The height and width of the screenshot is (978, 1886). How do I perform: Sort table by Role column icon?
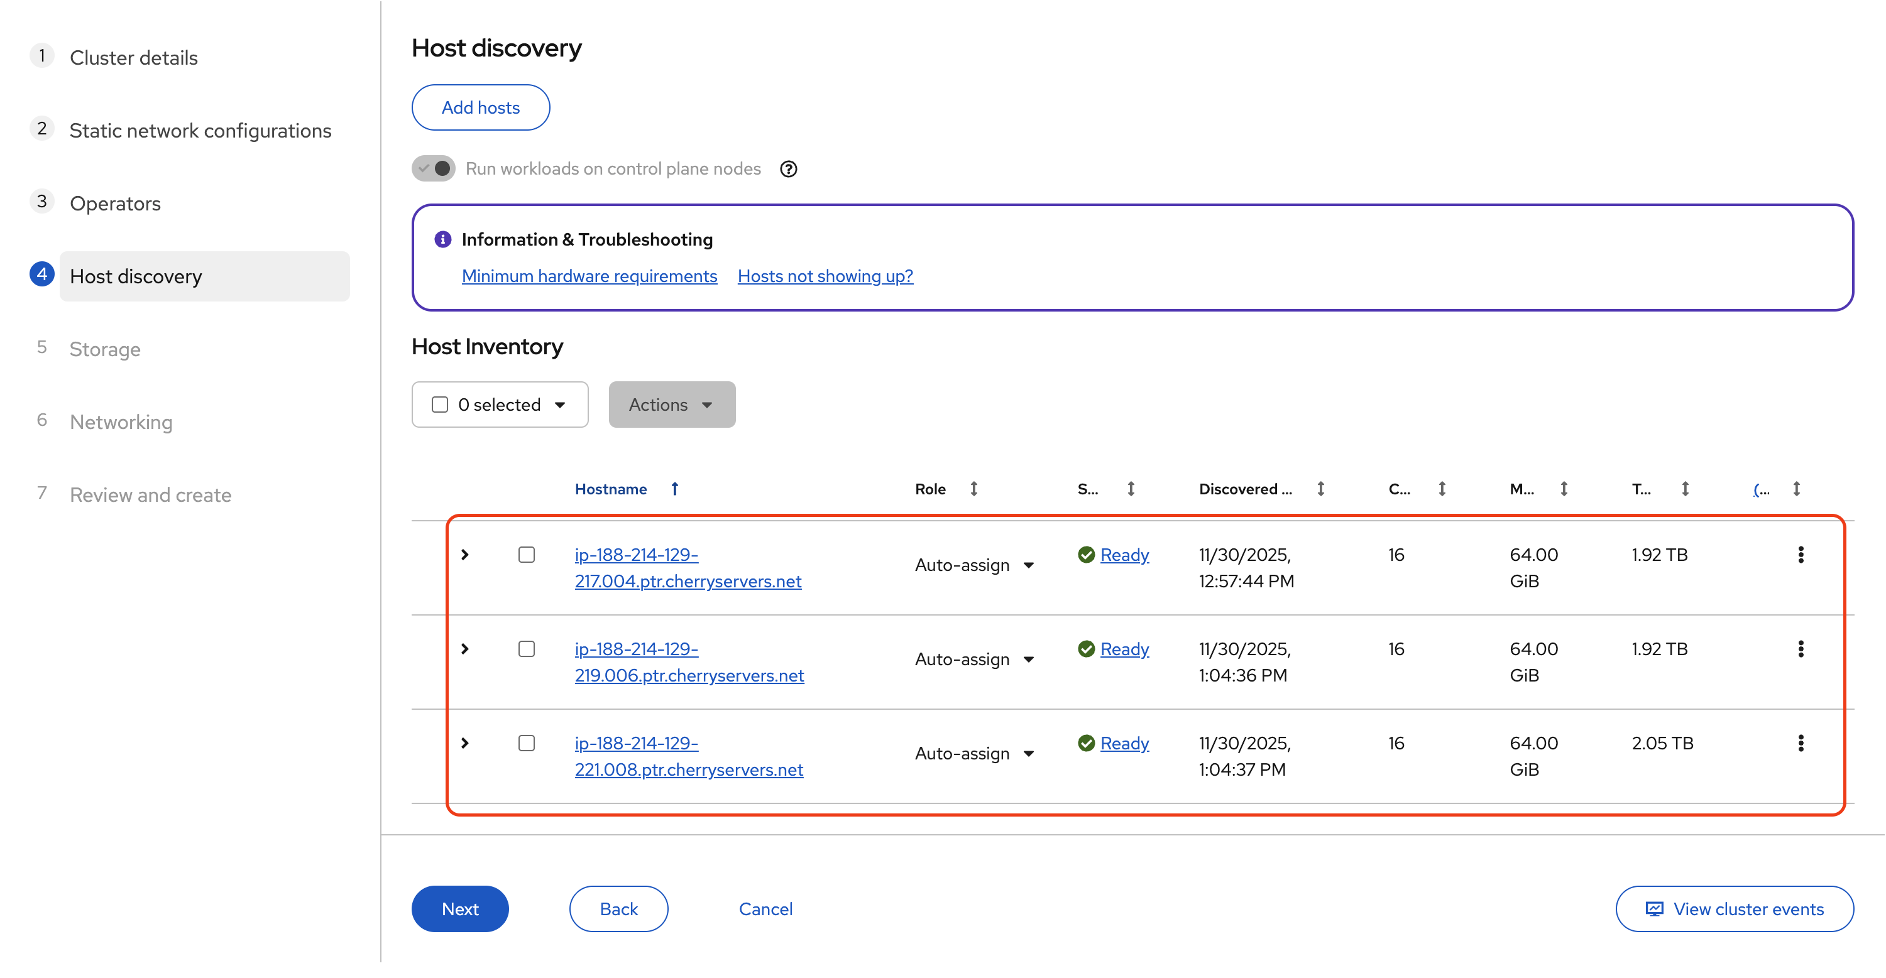tap(973, 488)
